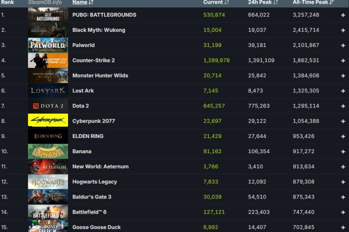The image size is (349, 232).
Task: Add Counter-Strike 2 using plus icon
Action: point(343,60)
